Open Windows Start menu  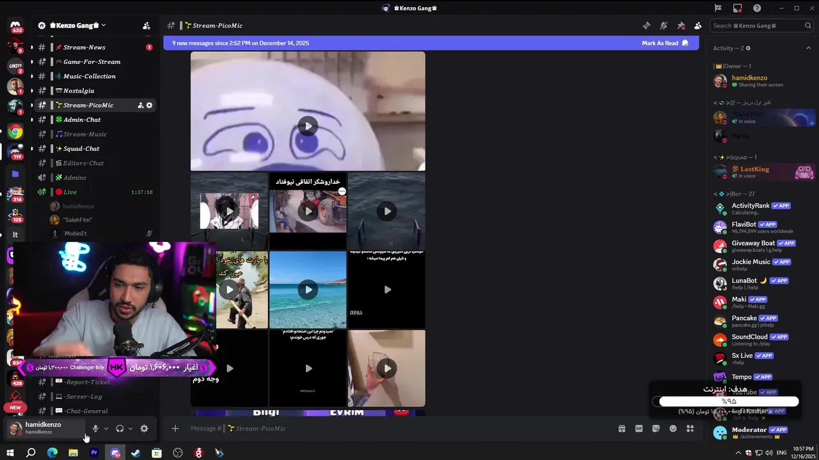(10, 453)
